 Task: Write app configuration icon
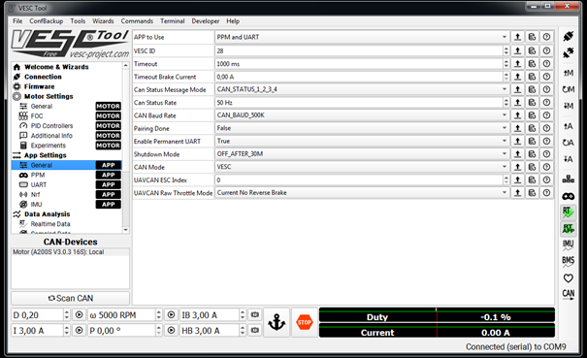pos(568,159)
